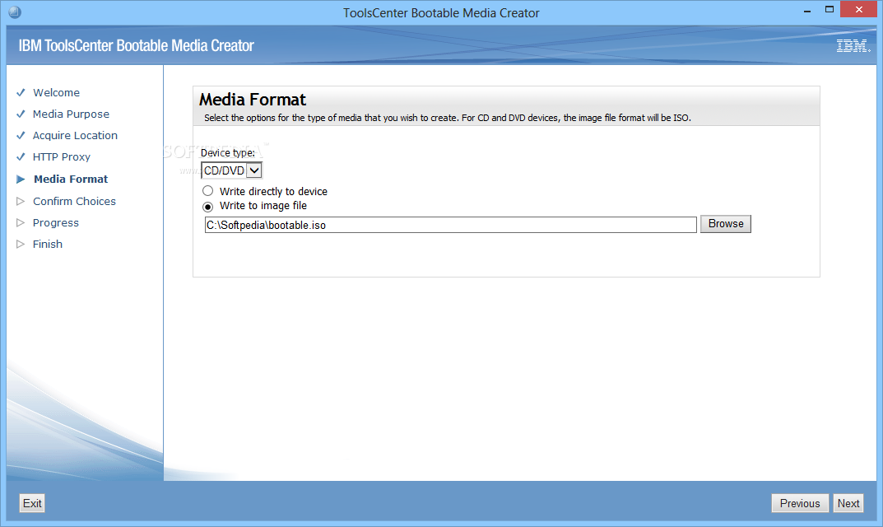Go to the Welcome step
The width and height of the screenshot is (883, 527).
(56, 92)
